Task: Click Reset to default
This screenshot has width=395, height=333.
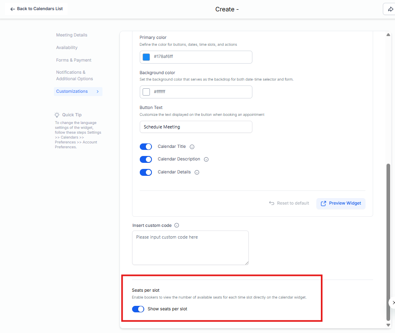Action: tap(289, 203)
